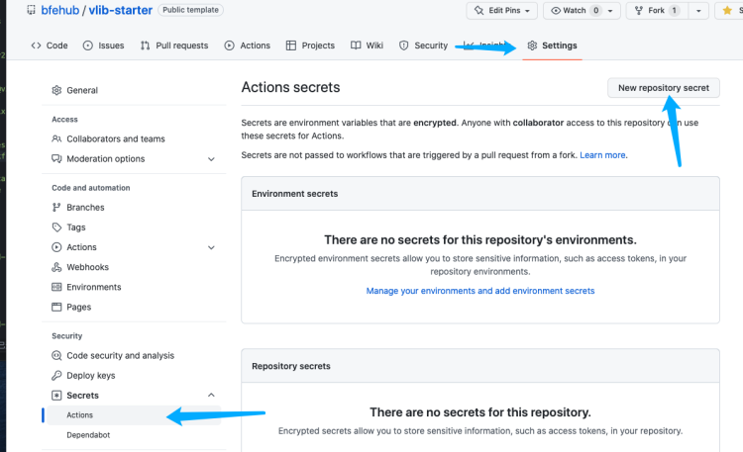Click the Edit Pins dropdown button
The image size is (743, 452).
click(502, 11)
